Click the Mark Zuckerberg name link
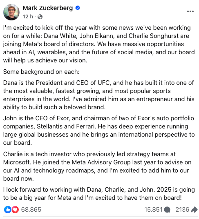Screen dimensions: 199x219 point(48,8)
